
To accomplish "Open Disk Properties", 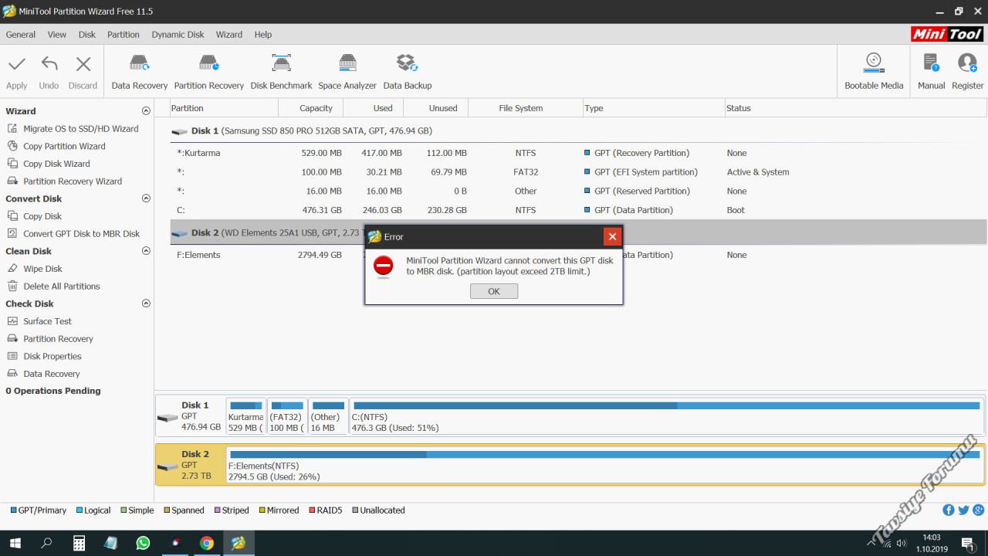I will (52, 357).
